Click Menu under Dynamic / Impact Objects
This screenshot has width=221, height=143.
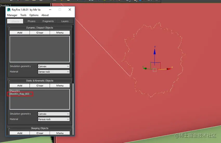coord(60,32)
